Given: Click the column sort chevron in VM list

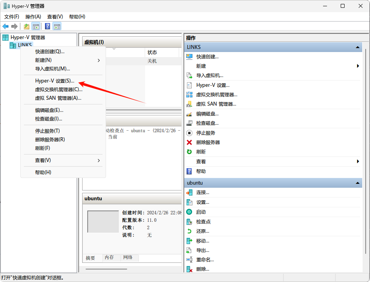Looking at the screenshot, I should click(x=114, y=49).
